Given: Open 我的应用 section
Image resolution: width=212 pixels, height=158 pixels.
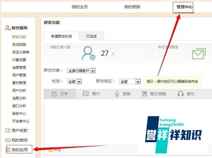Looking at the screenshot, I should coord(19,150).
